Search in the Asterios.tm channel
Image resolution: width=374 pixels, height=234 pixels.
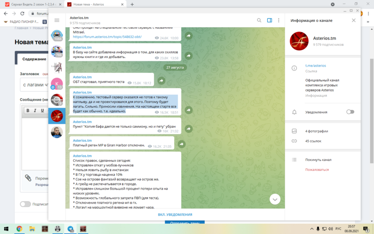tap(259, 20)
